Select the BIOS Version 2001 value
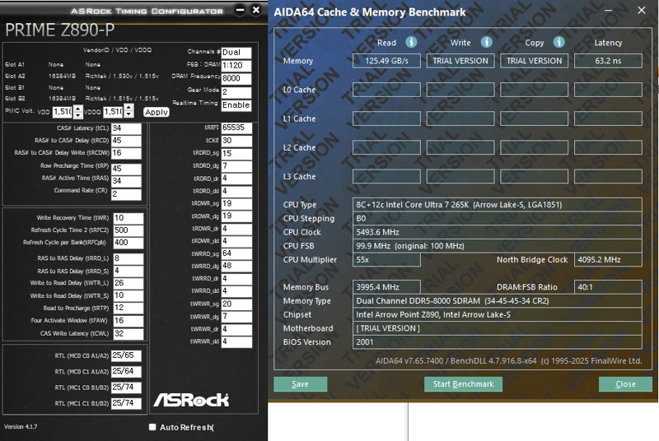 tap(498, 342)
